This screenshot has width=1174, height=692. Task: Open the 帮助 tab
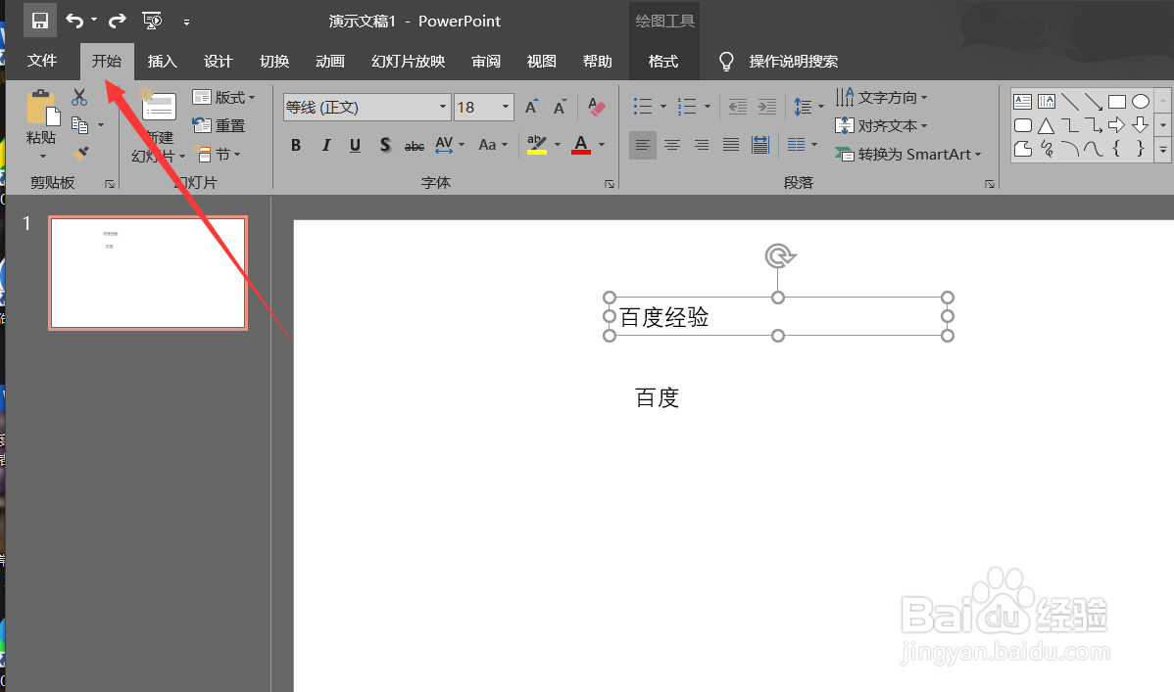point(598,62)
